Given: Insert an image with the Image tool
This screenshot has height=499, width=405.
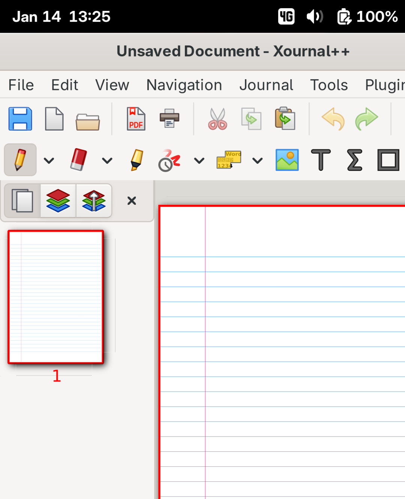Looking at the screenshot, I should click(x=287, y=160).
